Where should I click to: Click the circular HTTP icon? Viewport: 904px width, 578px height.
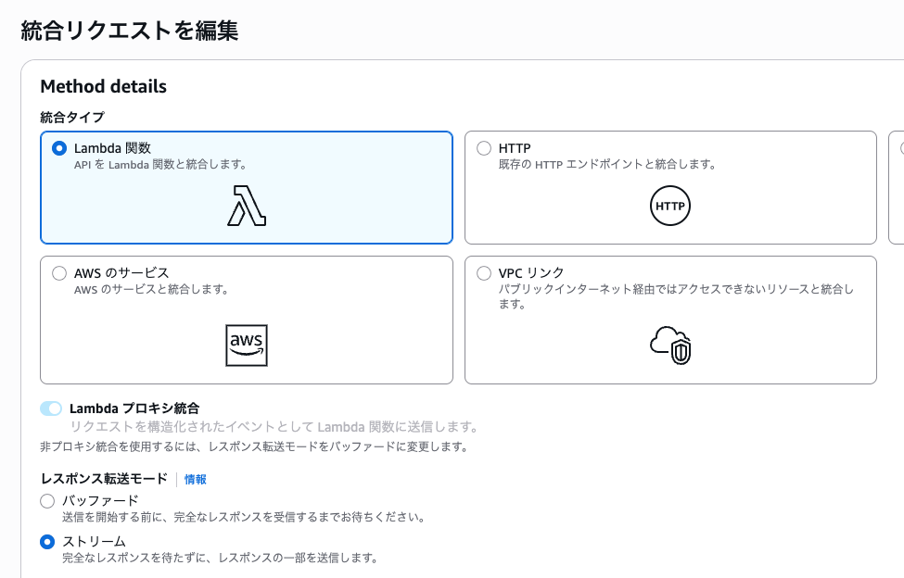pos(670,206)
